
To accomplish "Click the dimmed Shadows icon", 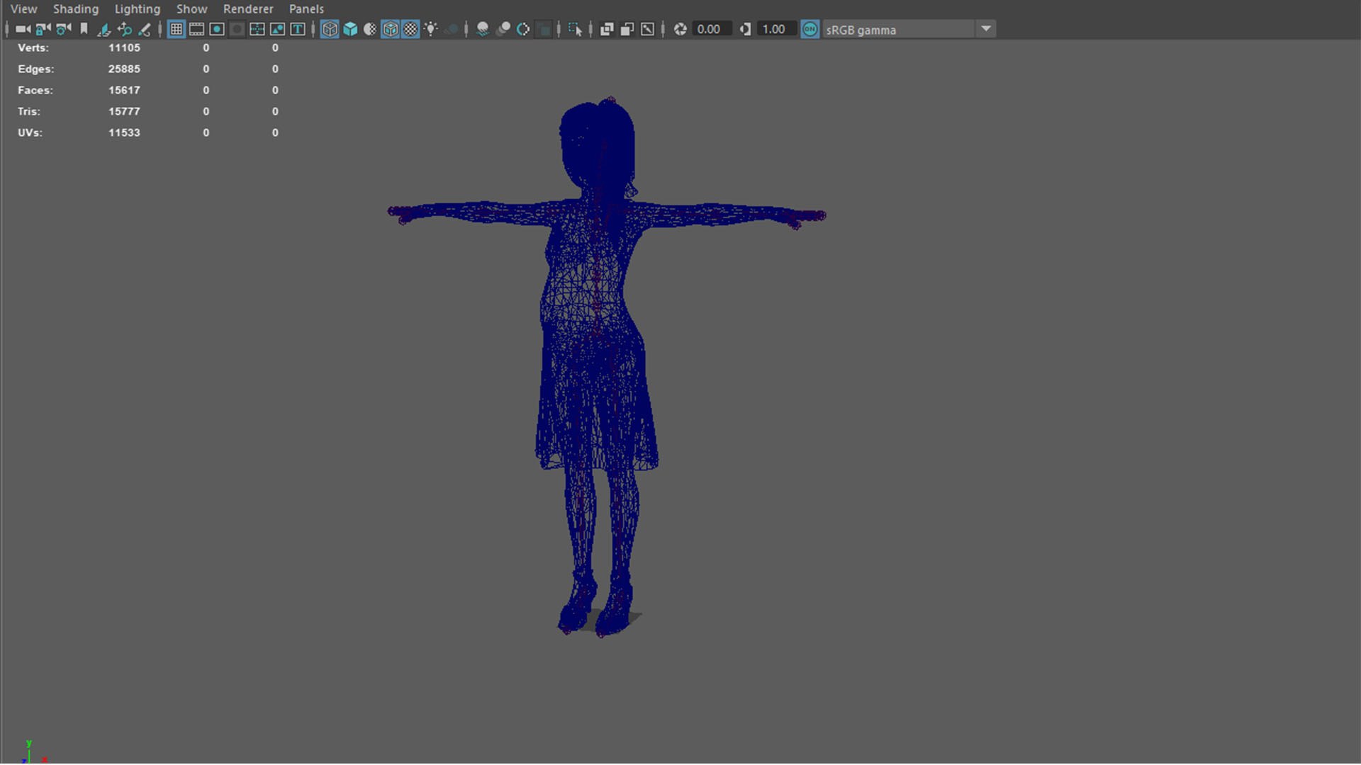I will [x=452, y=29].
